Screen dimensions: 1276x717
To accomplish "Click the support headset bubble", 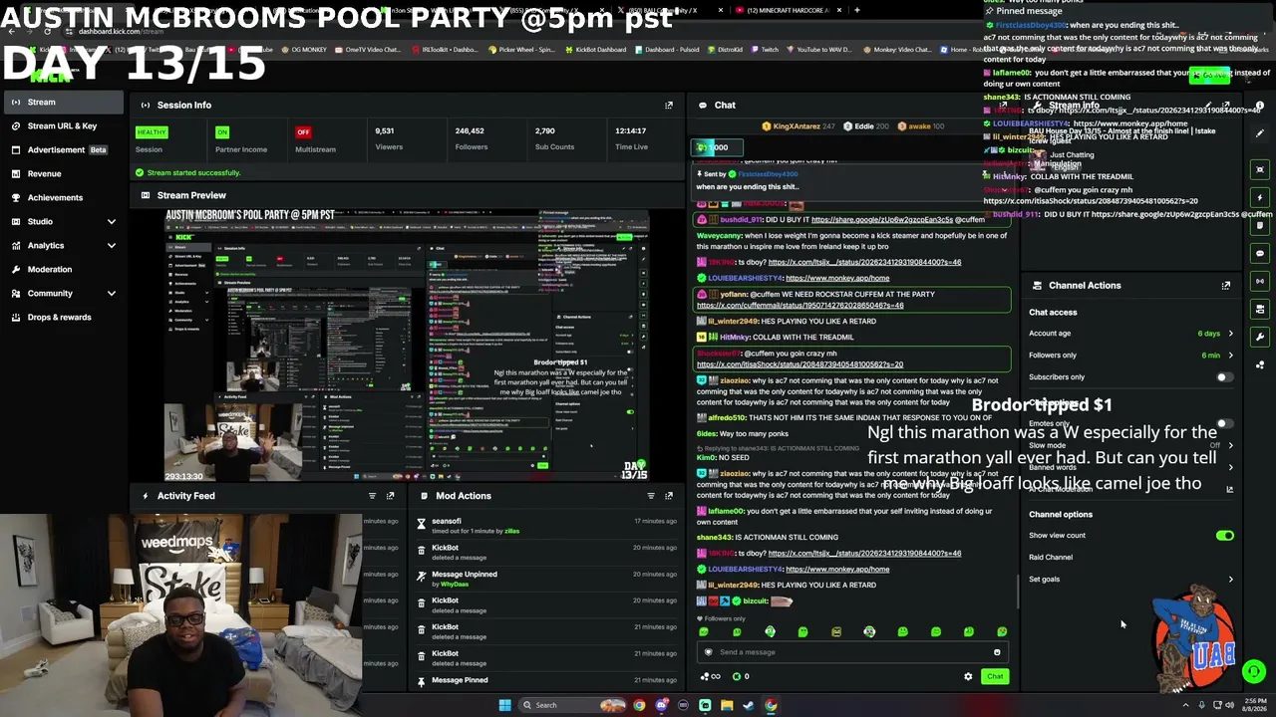I will tap(1254, 672).
